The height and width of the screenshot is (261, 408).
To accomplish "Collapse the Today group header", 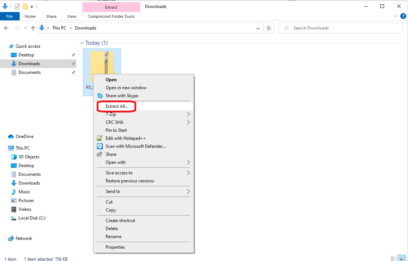I will [x=82, y=43].
